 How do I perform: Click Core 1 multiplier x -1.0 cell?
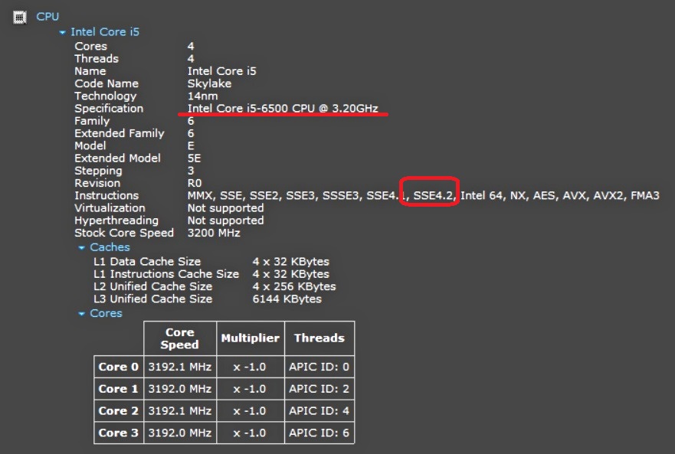[251, 389]
